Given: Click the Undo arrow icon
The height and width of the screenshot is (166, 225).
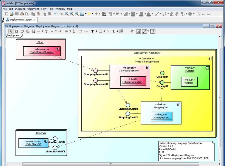Looking at the screenshot, I should tap(55, 14).
